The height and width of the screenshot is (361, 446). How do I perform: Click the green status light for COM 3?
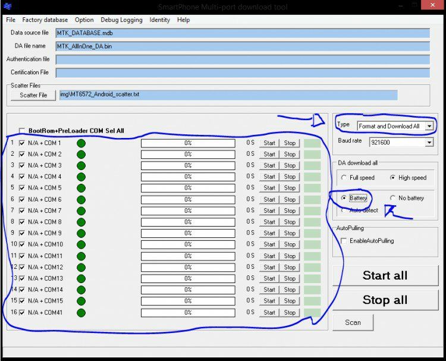pyautogui.click(x=81, y=165)
